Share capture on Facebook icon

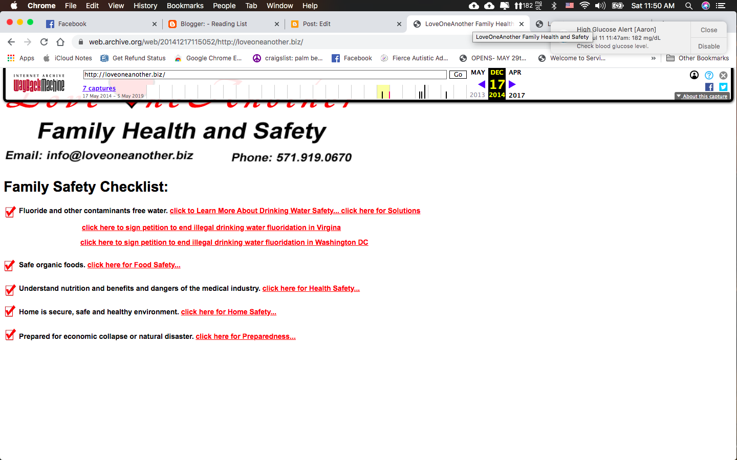click(x=709, y=87)
